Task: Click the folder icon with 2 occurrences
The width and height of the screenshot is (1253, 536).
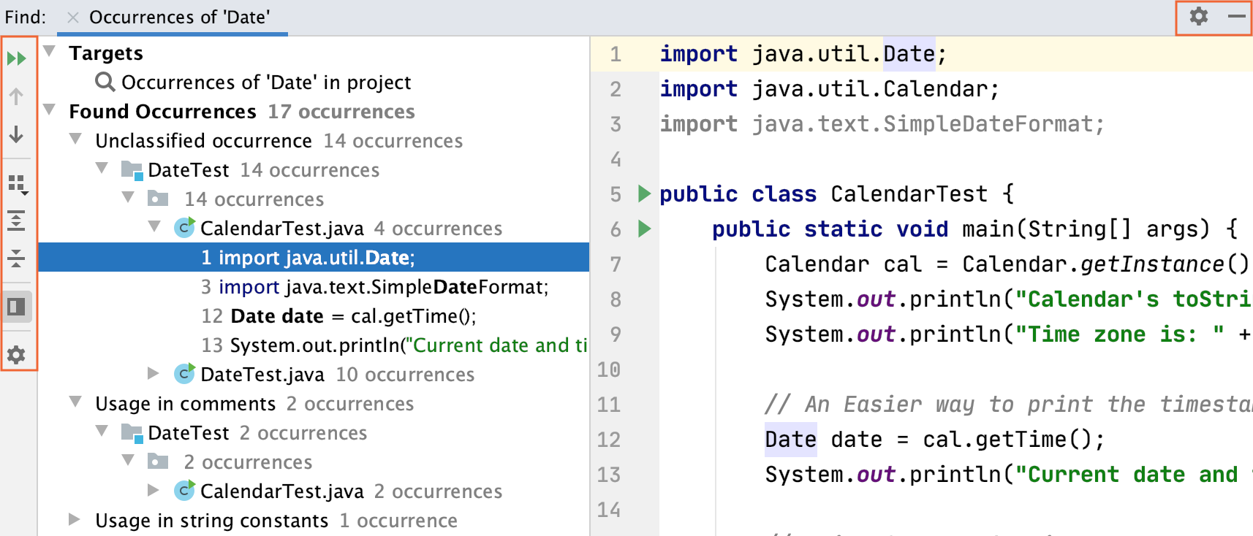Action: pos(158,462)
